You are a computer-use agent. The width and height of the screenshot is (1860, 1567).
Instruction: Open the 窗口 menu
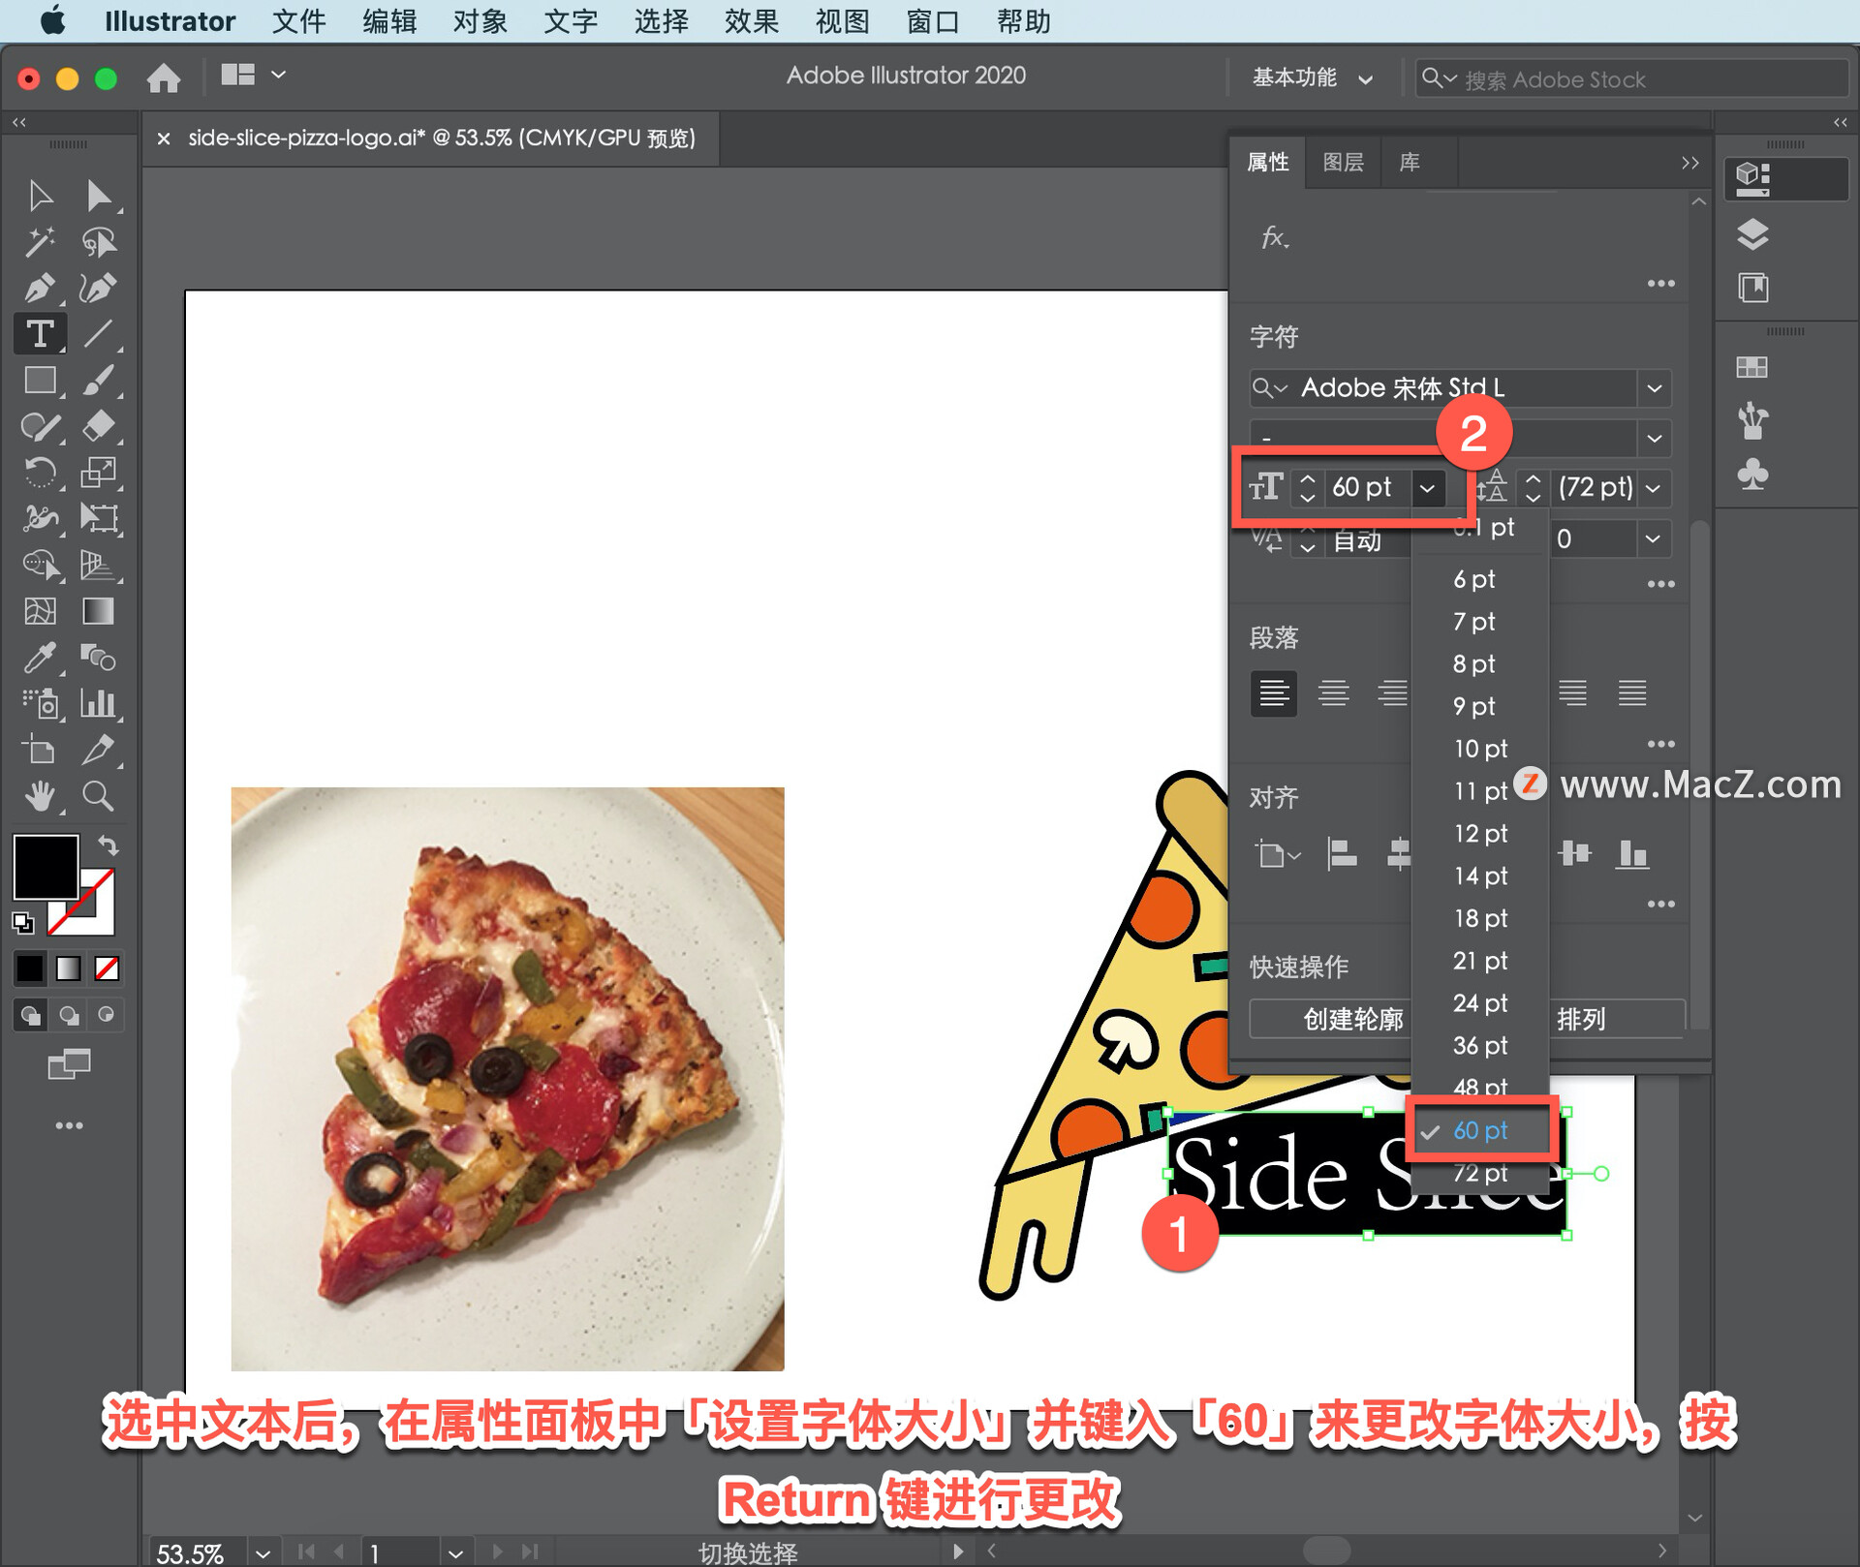[932, 21]
